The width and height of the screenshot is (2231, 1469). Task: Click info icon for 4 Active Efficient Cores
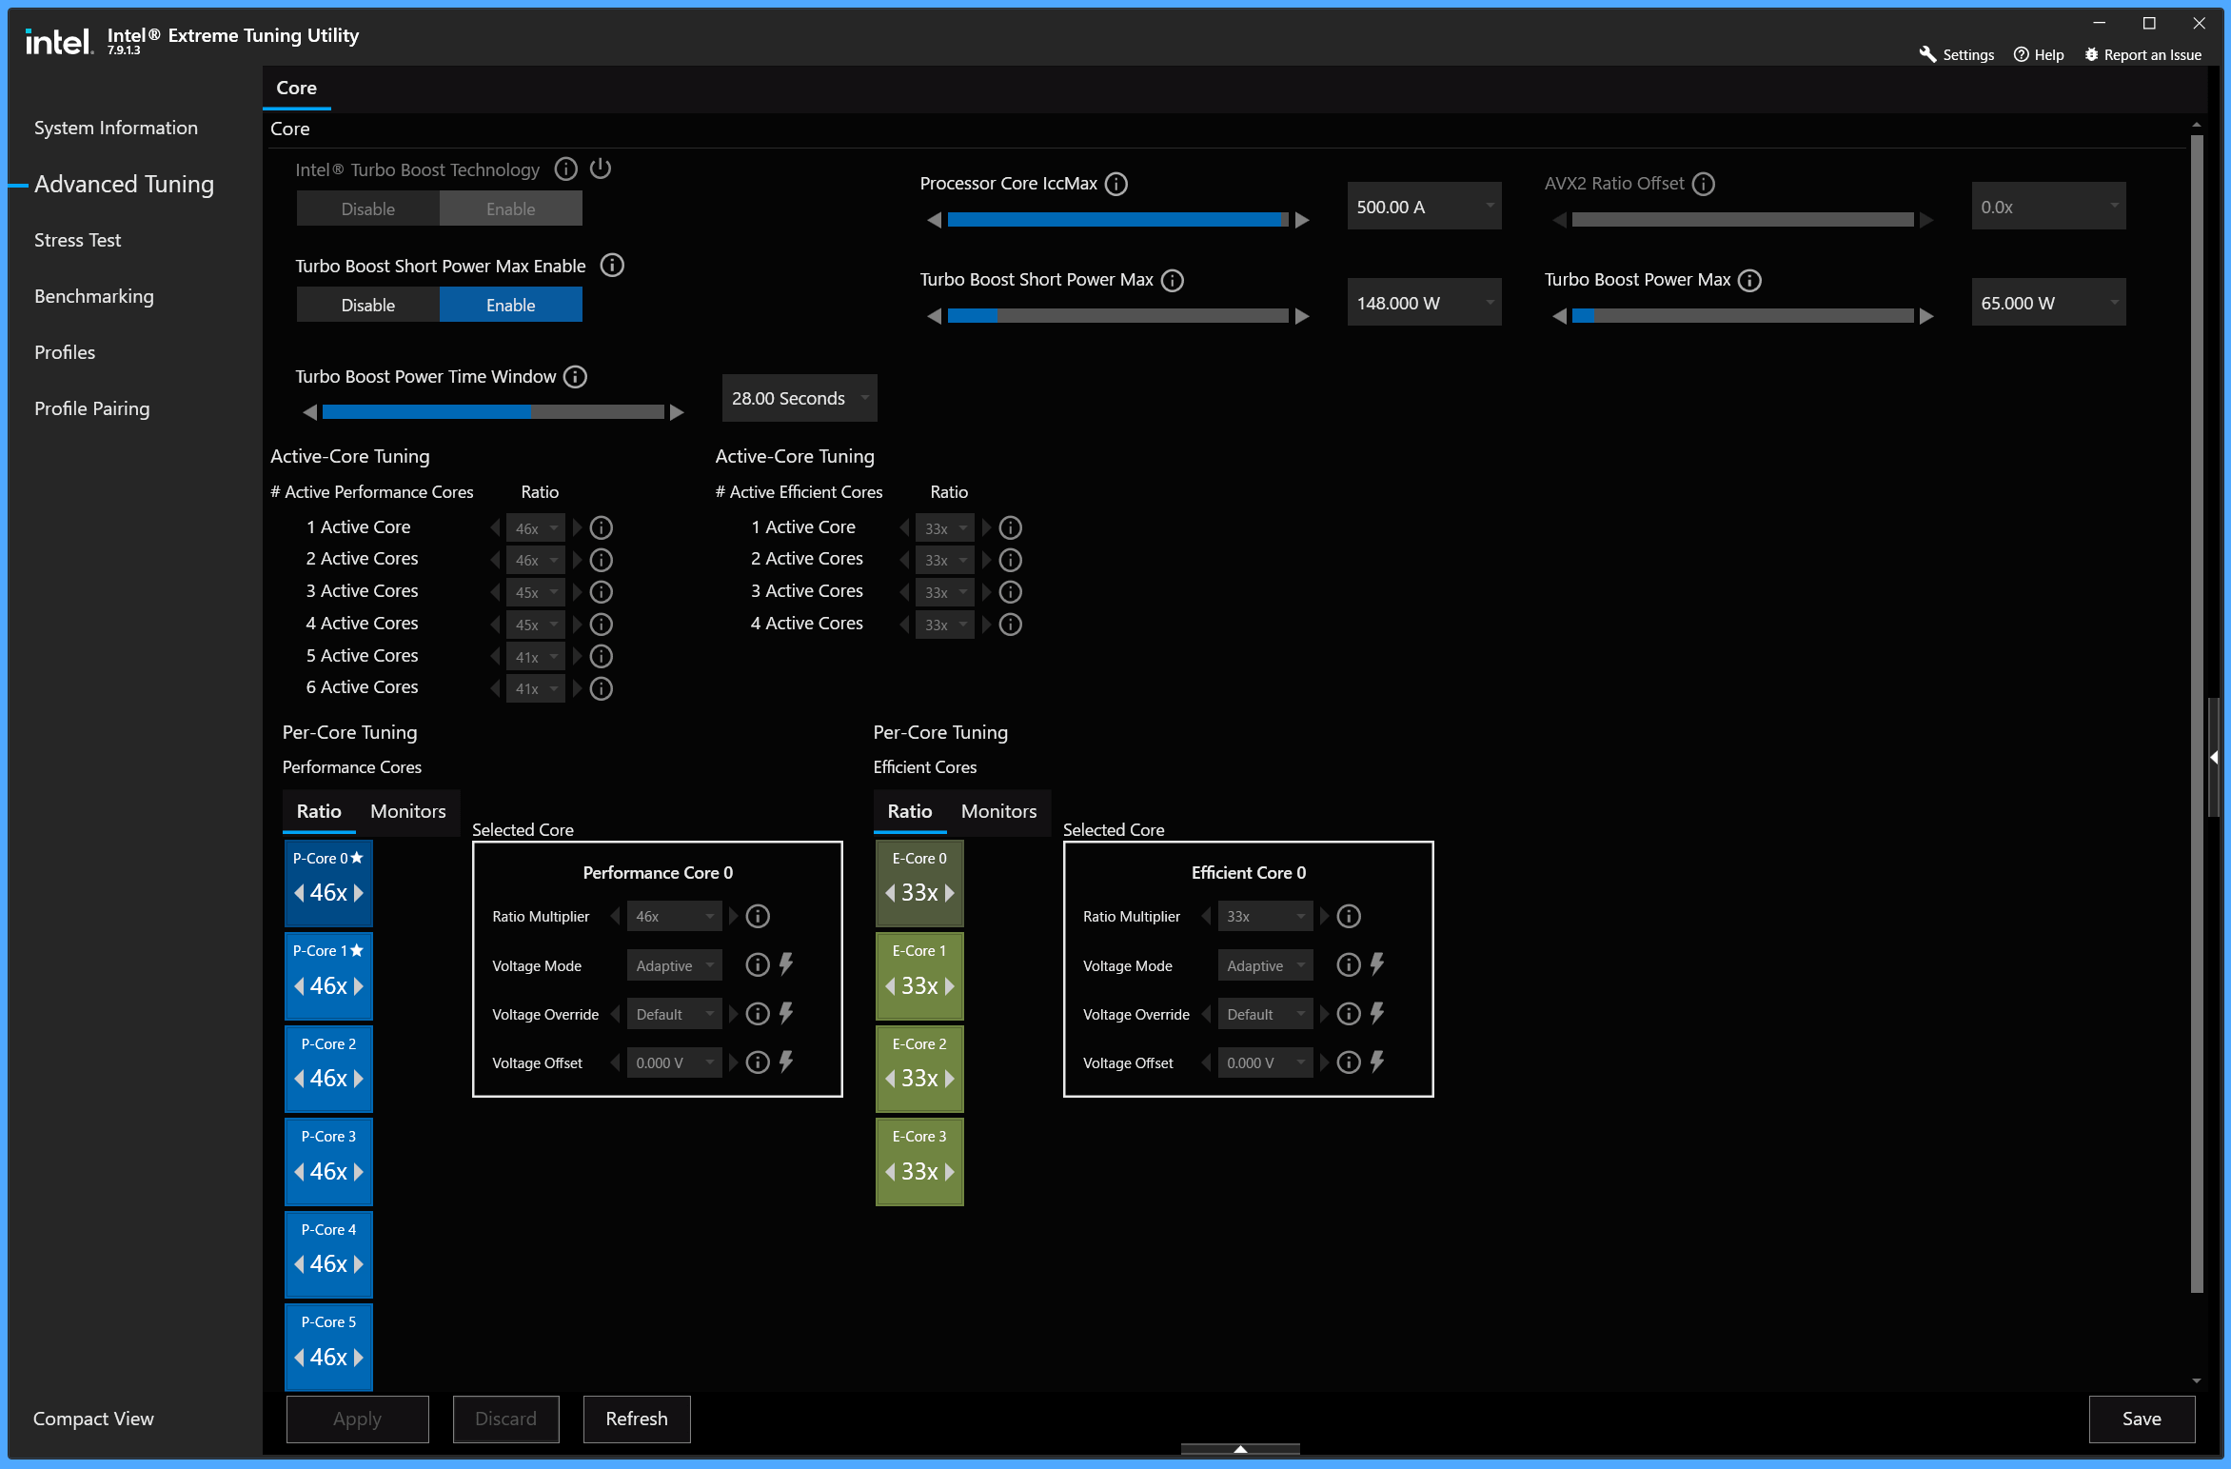(1010, 625)
